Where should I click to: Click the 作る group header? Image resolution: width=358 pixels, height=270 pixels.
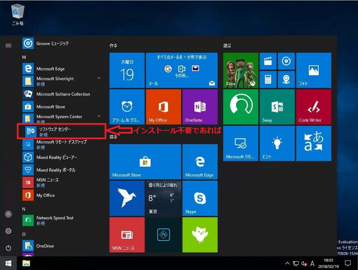113,45
